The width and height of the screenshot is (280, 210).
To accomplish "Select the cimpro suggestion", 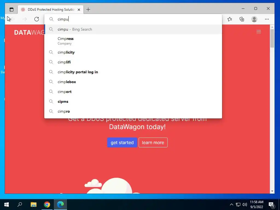I will tap(133, 111).
